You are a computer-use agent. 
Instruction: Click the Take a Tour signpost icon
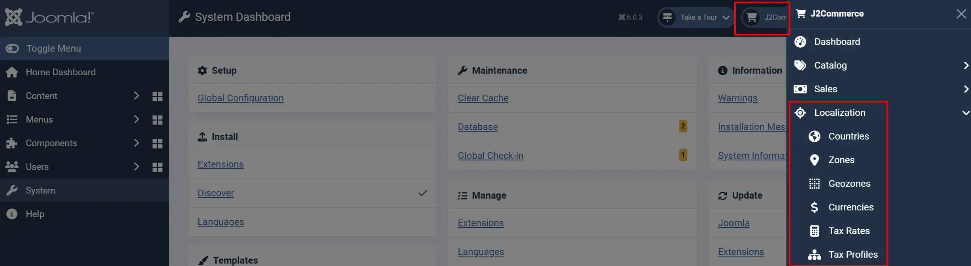[x=667, y=17]
